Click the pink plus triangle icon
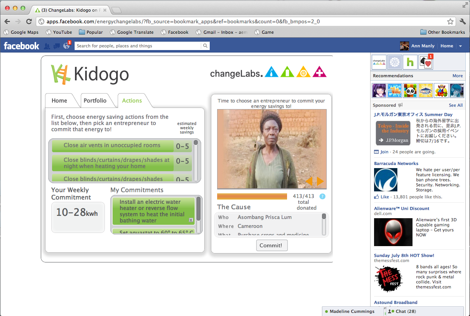The image size is (470, 316). (319, 72)
